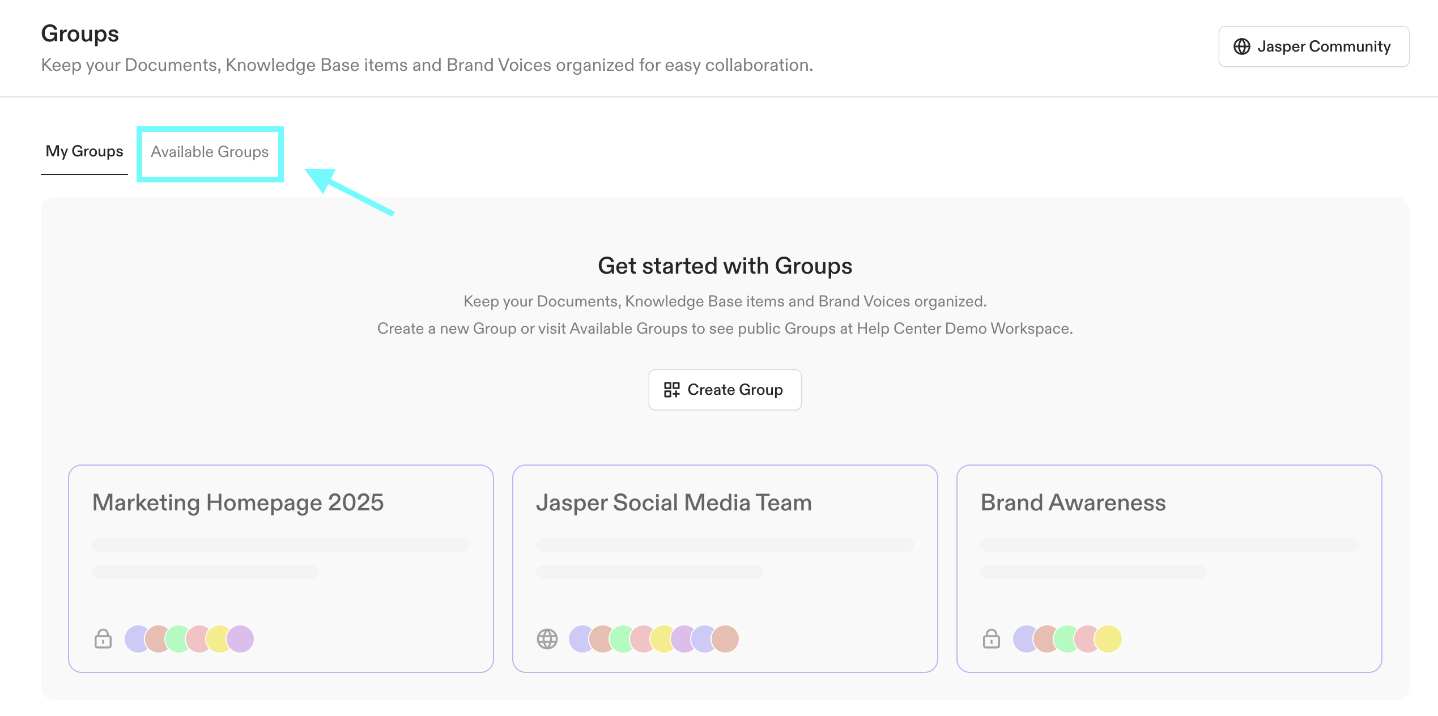Click the globe icon in Jasper Community button
Screen dimensions: 1438x716
pos(1241,46)
